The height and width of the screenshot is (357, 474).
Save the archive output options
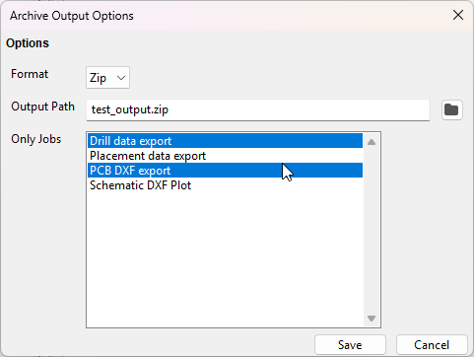tap(350, 345)
